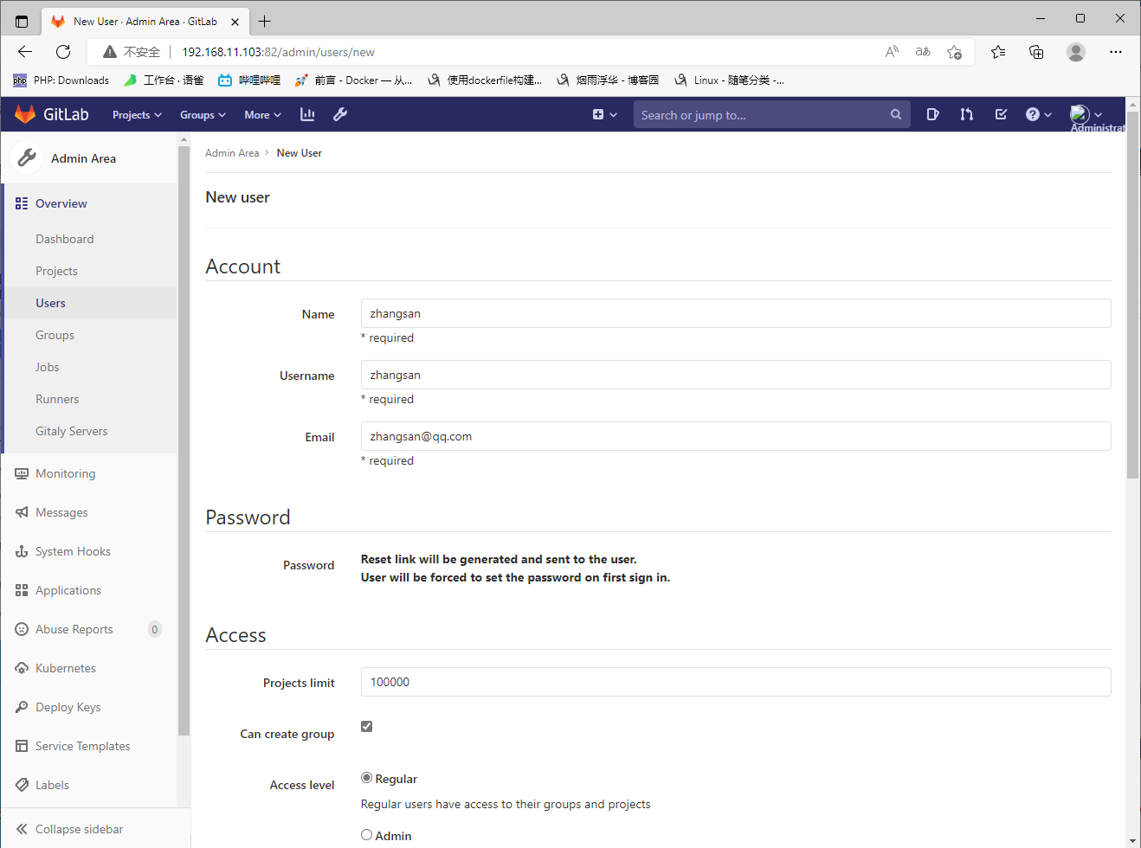Open the user avatar menu
1141x848 pixels.
[1086, 114]
